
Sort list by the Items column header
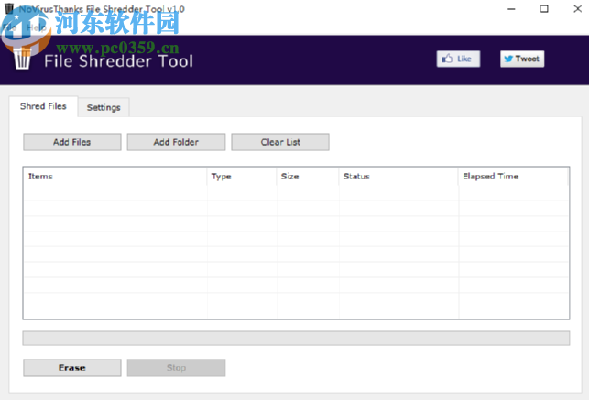(115, 177)
